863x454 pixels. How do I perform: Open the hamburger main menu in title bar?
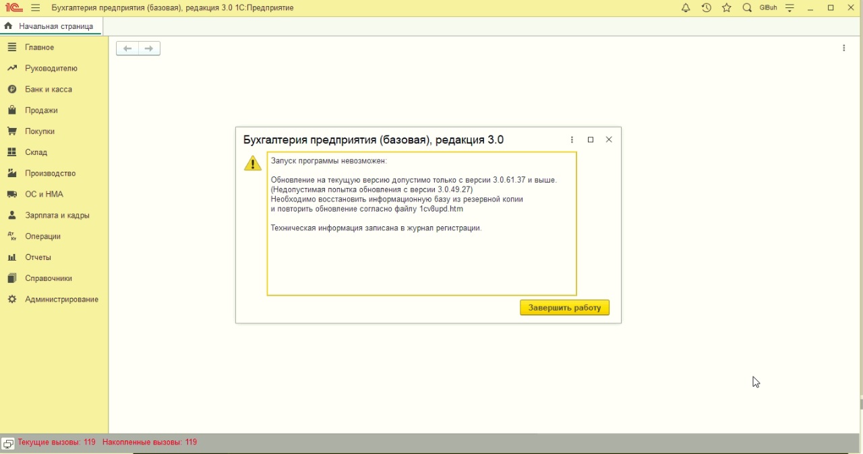point(36,8)
